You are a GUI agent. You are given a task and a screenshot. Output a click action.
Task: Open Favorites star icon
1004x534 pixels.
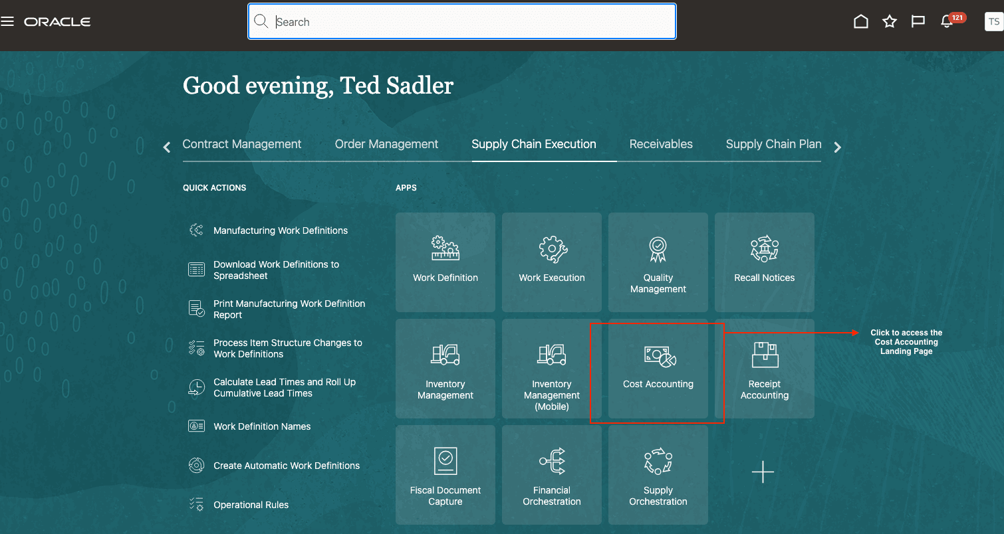pos(890,22)
